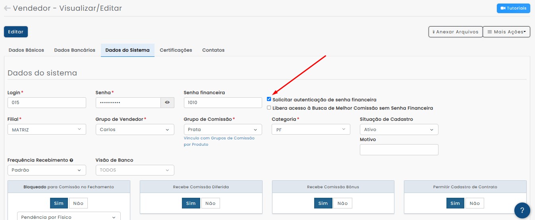The width and height of the screenshot is (535, 220).
Task: Click Anexar Arquivos paperclip button
Action: (x=455, y=32)
